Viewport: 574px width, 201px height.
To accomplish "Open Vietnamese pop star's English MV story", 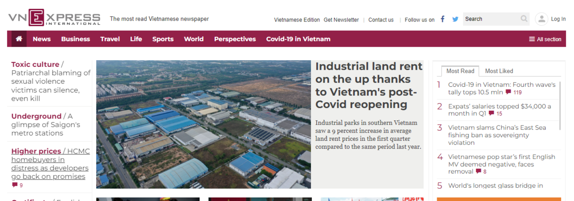I will 502,164.
